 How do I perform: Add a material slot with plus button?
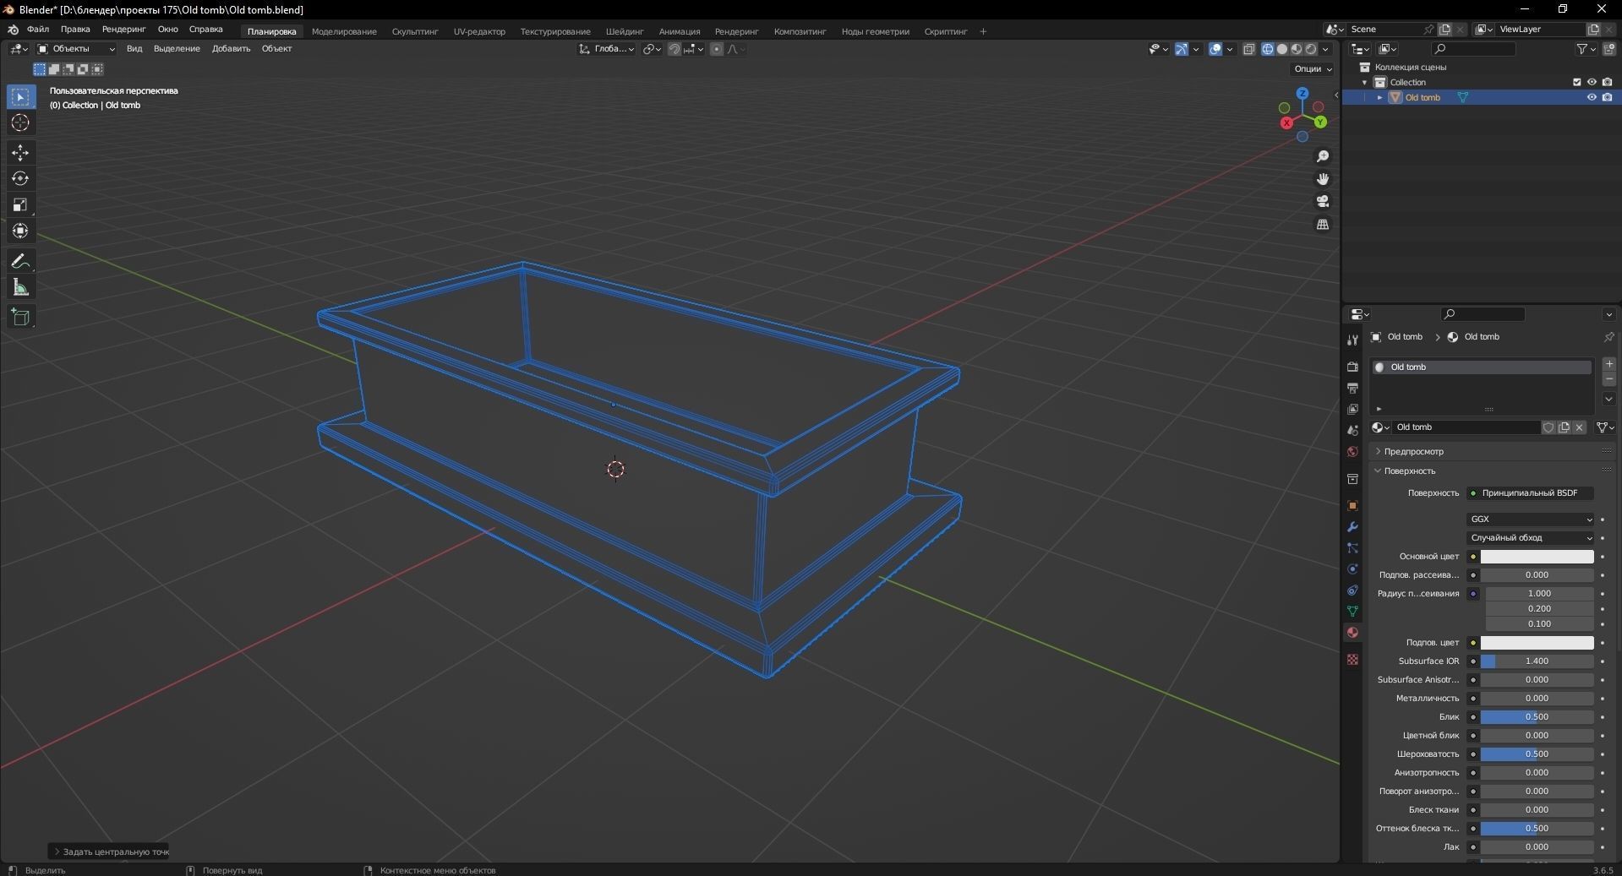click(1609, 364)
